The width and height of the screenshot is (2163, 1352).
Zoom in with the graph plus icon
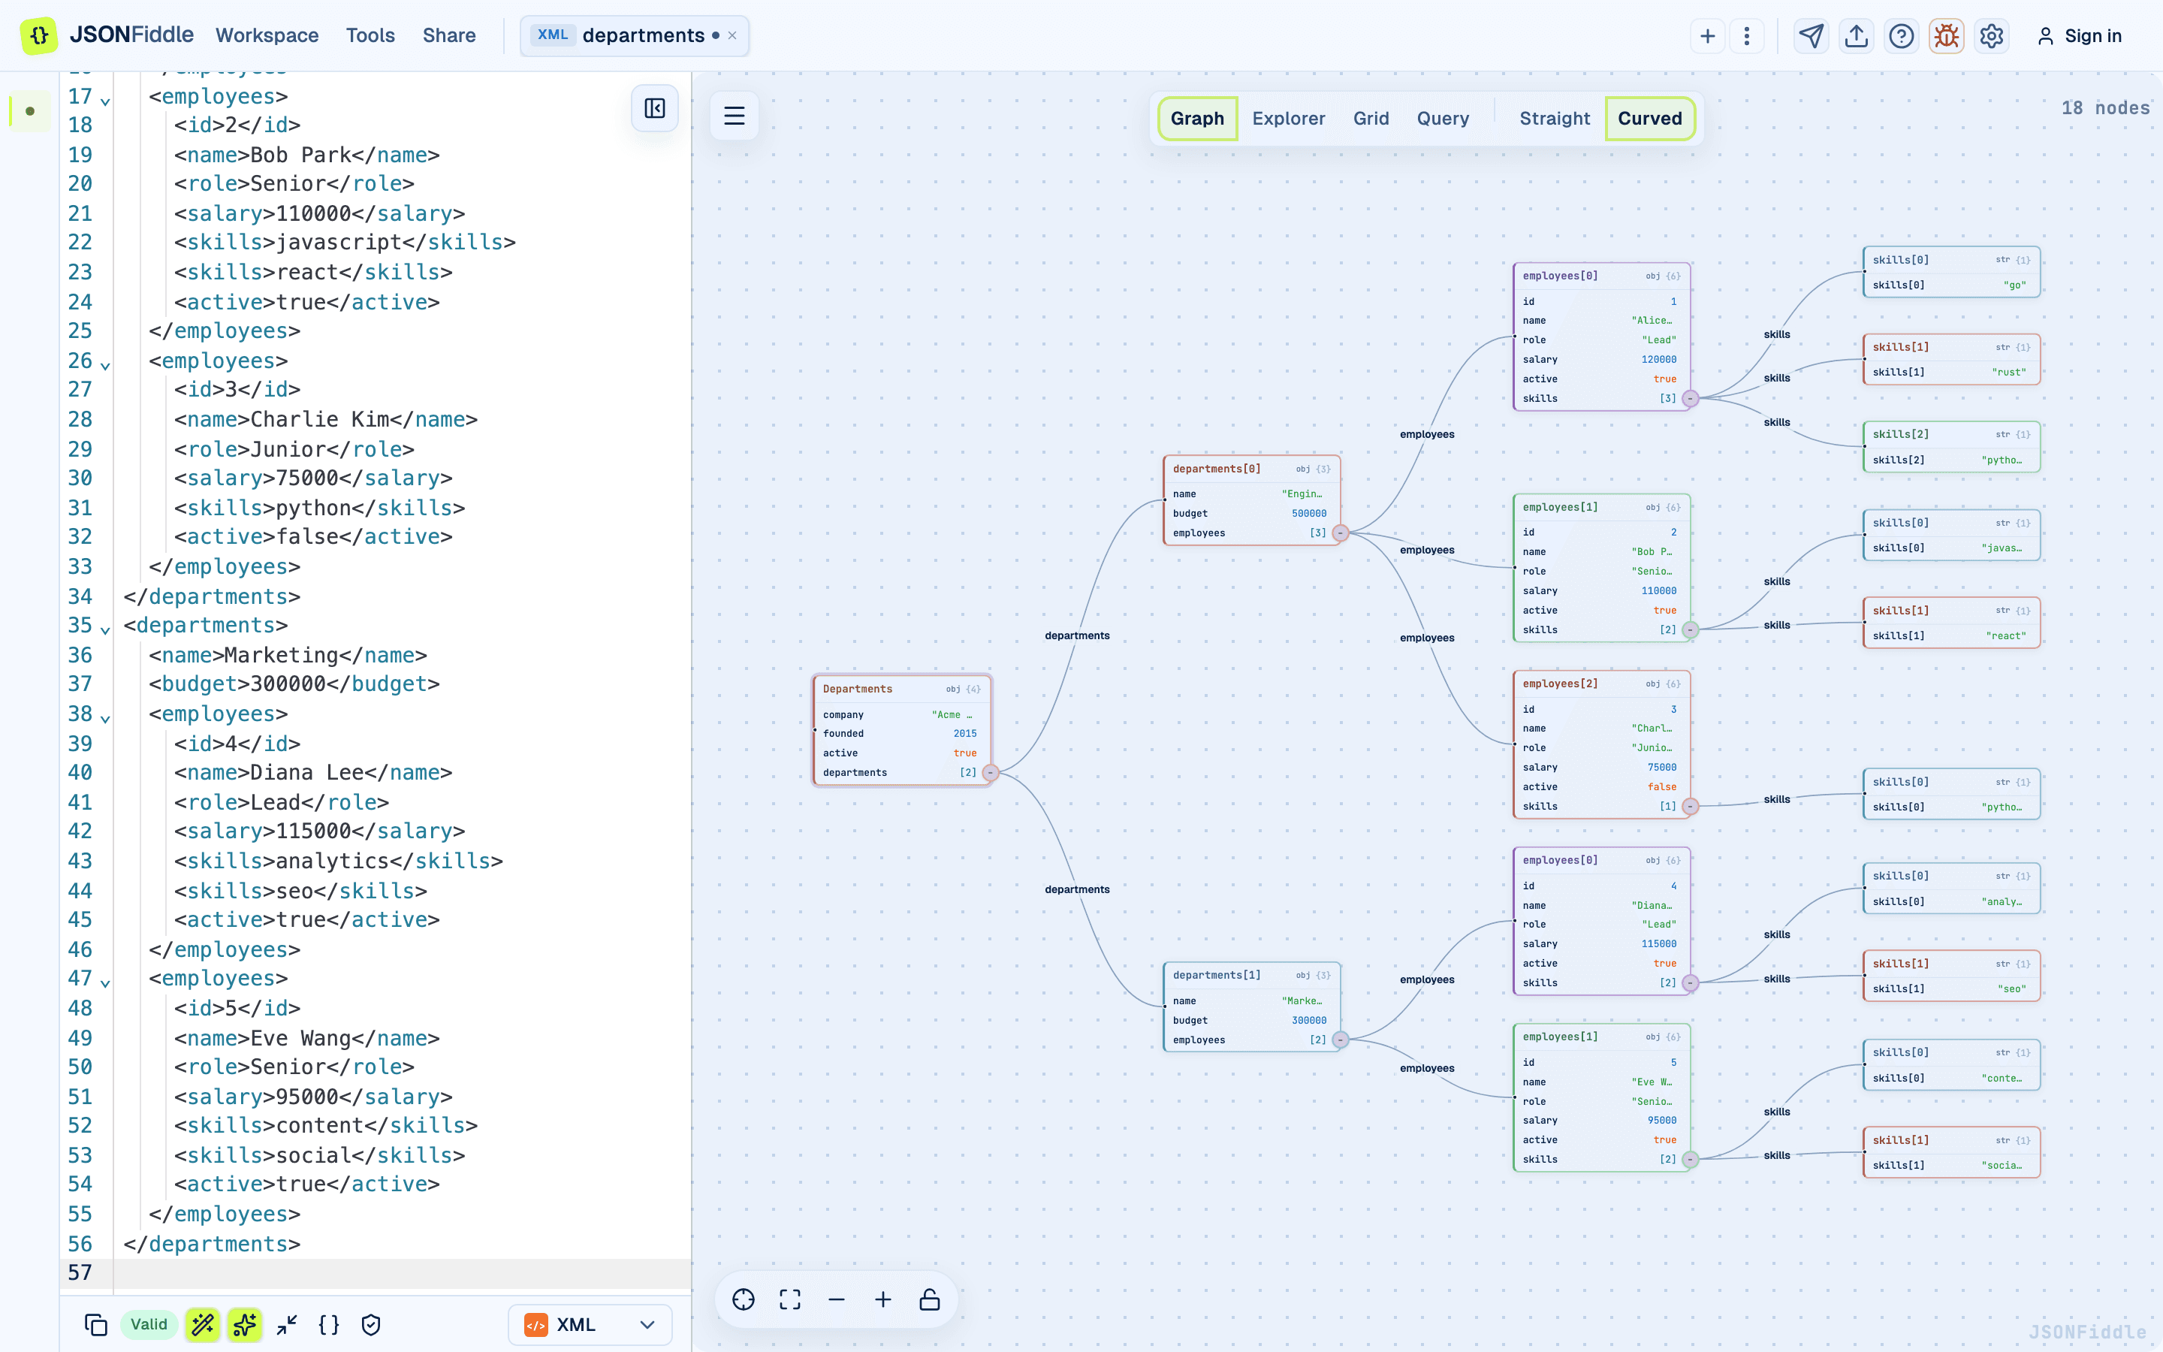point(883,1299)
